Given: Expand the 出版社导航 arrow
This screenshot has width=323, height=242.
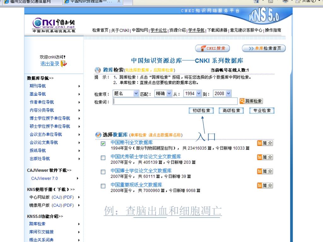Looking at the screenshot, I should pos(79,159).
